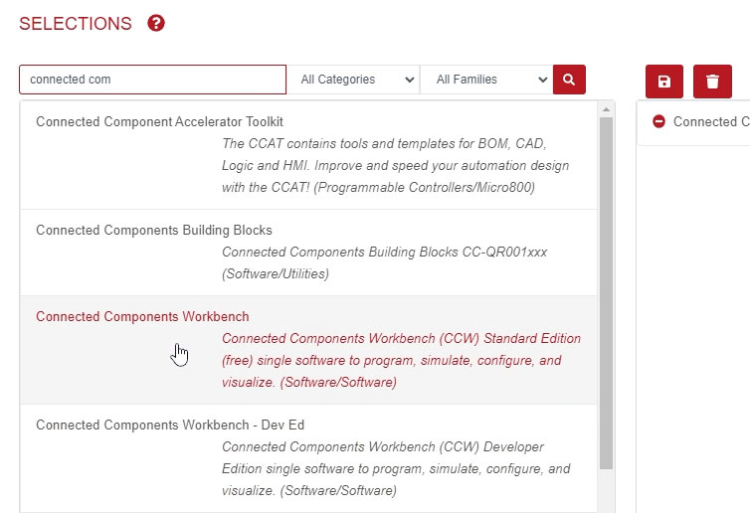Viewport: 750px width, 513px height.
Task: Click the red search magnifier button
Action: [569, 80]
